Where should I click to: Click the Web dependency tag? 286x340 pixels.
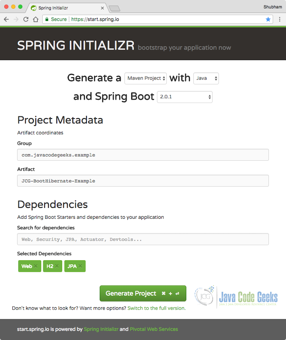click(x=30, y=266)
